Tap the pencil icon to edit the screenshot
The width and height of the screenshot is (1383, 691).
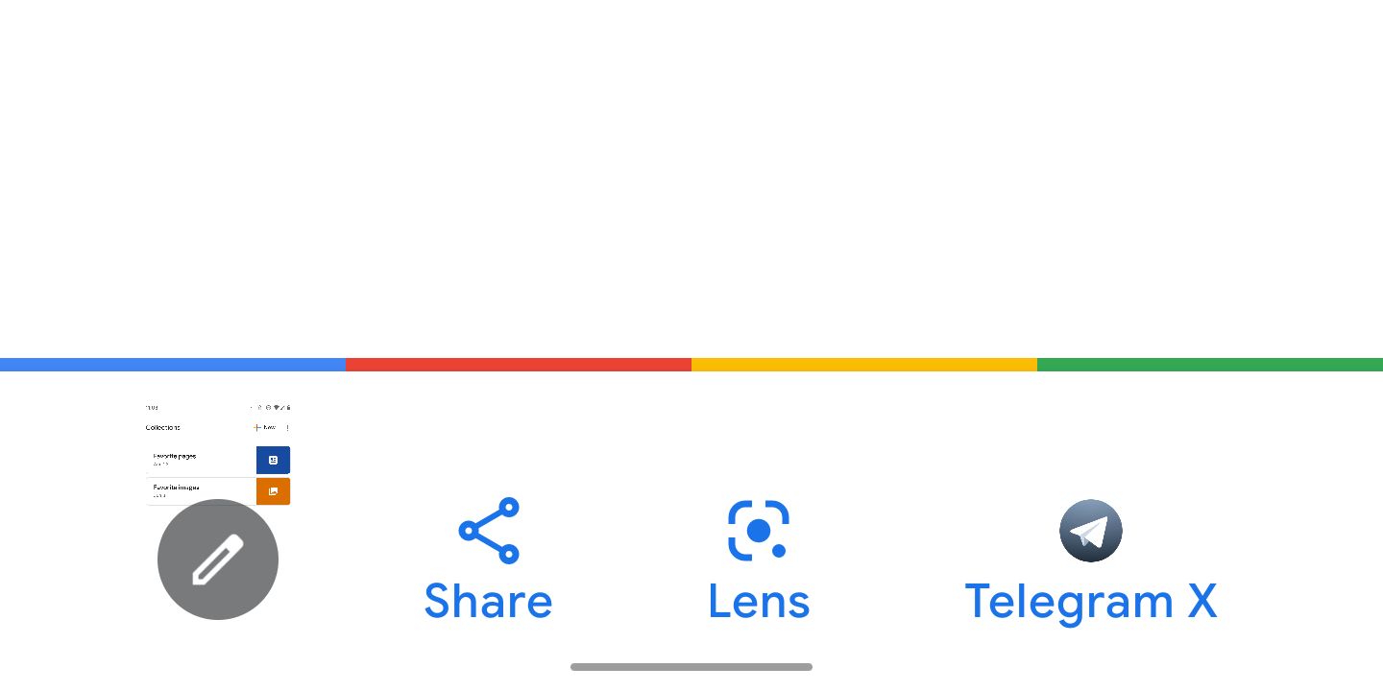(218, 560)
